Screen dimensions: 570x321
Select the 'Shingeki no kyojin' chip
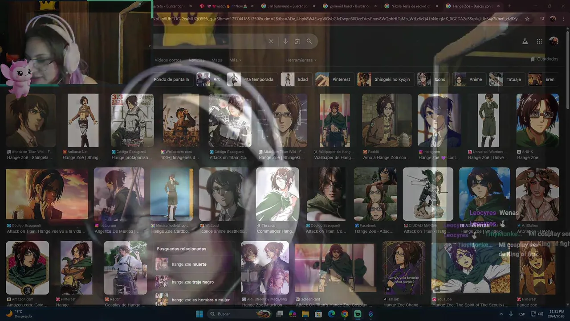point(386,79)
